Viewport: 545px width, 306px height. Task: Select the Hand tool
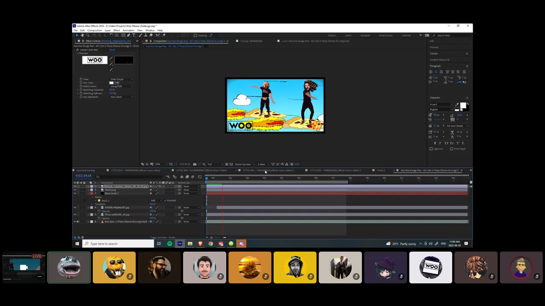click(82, 35)
